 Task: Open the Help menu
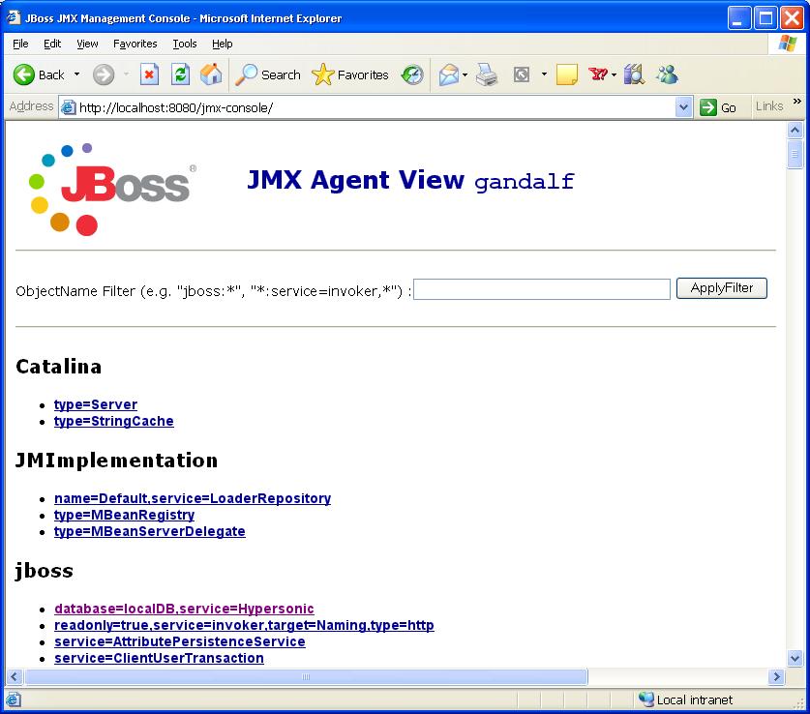pyautogui.click(x=223, y=44)
